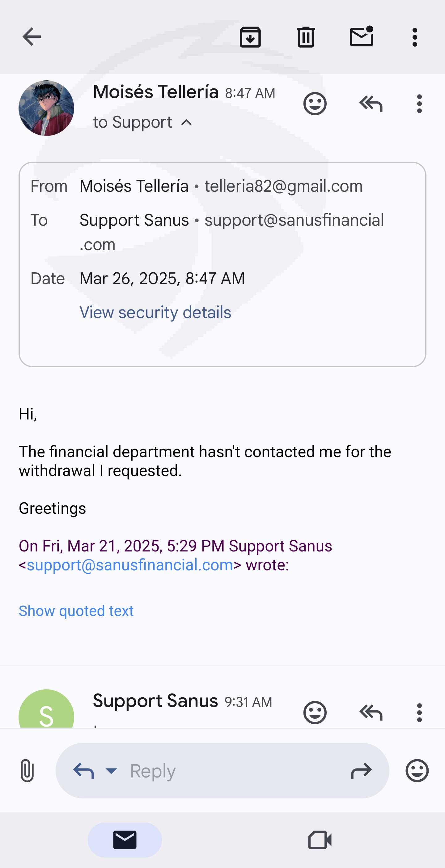Open the reply type dropdown arrow
Viewport: 445px width, 868px height.
pos(111,770)
